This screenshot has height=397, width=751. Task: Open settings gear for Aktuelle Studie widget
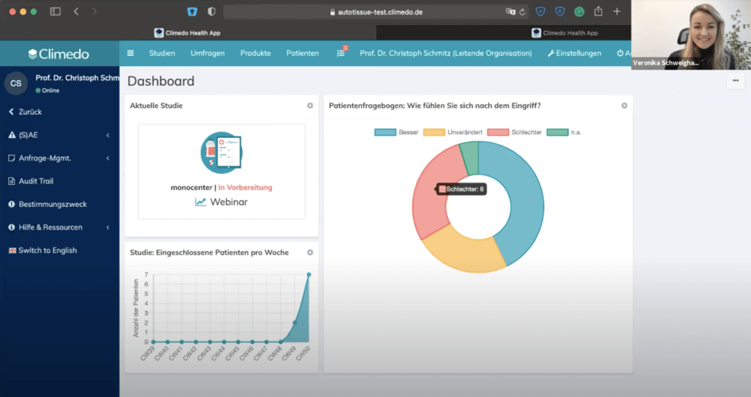tap(310, 106)
